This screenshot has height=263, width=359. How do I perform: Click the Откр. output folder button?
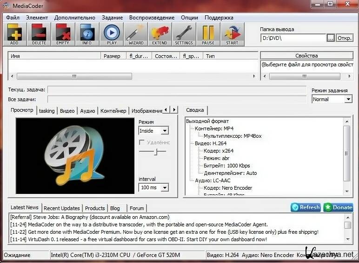pos(345,38)
